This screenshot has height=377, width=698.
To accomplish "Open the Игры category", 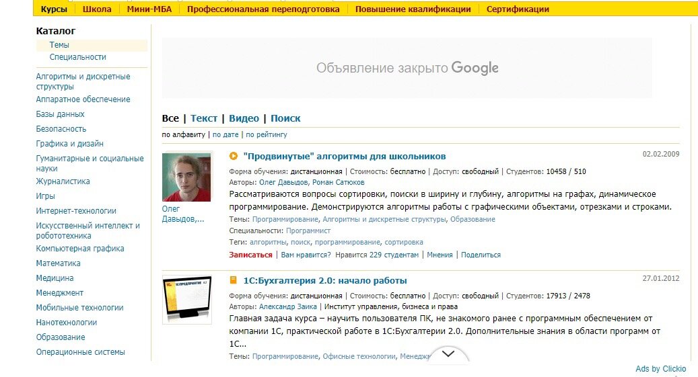I will [45, 196].
